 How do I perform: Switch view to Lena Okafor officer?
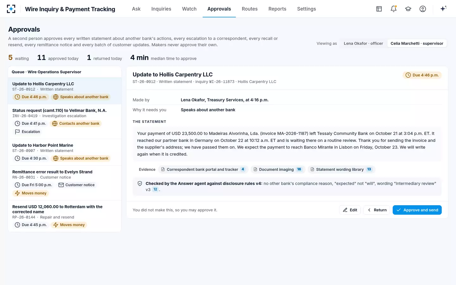[363, 43]
